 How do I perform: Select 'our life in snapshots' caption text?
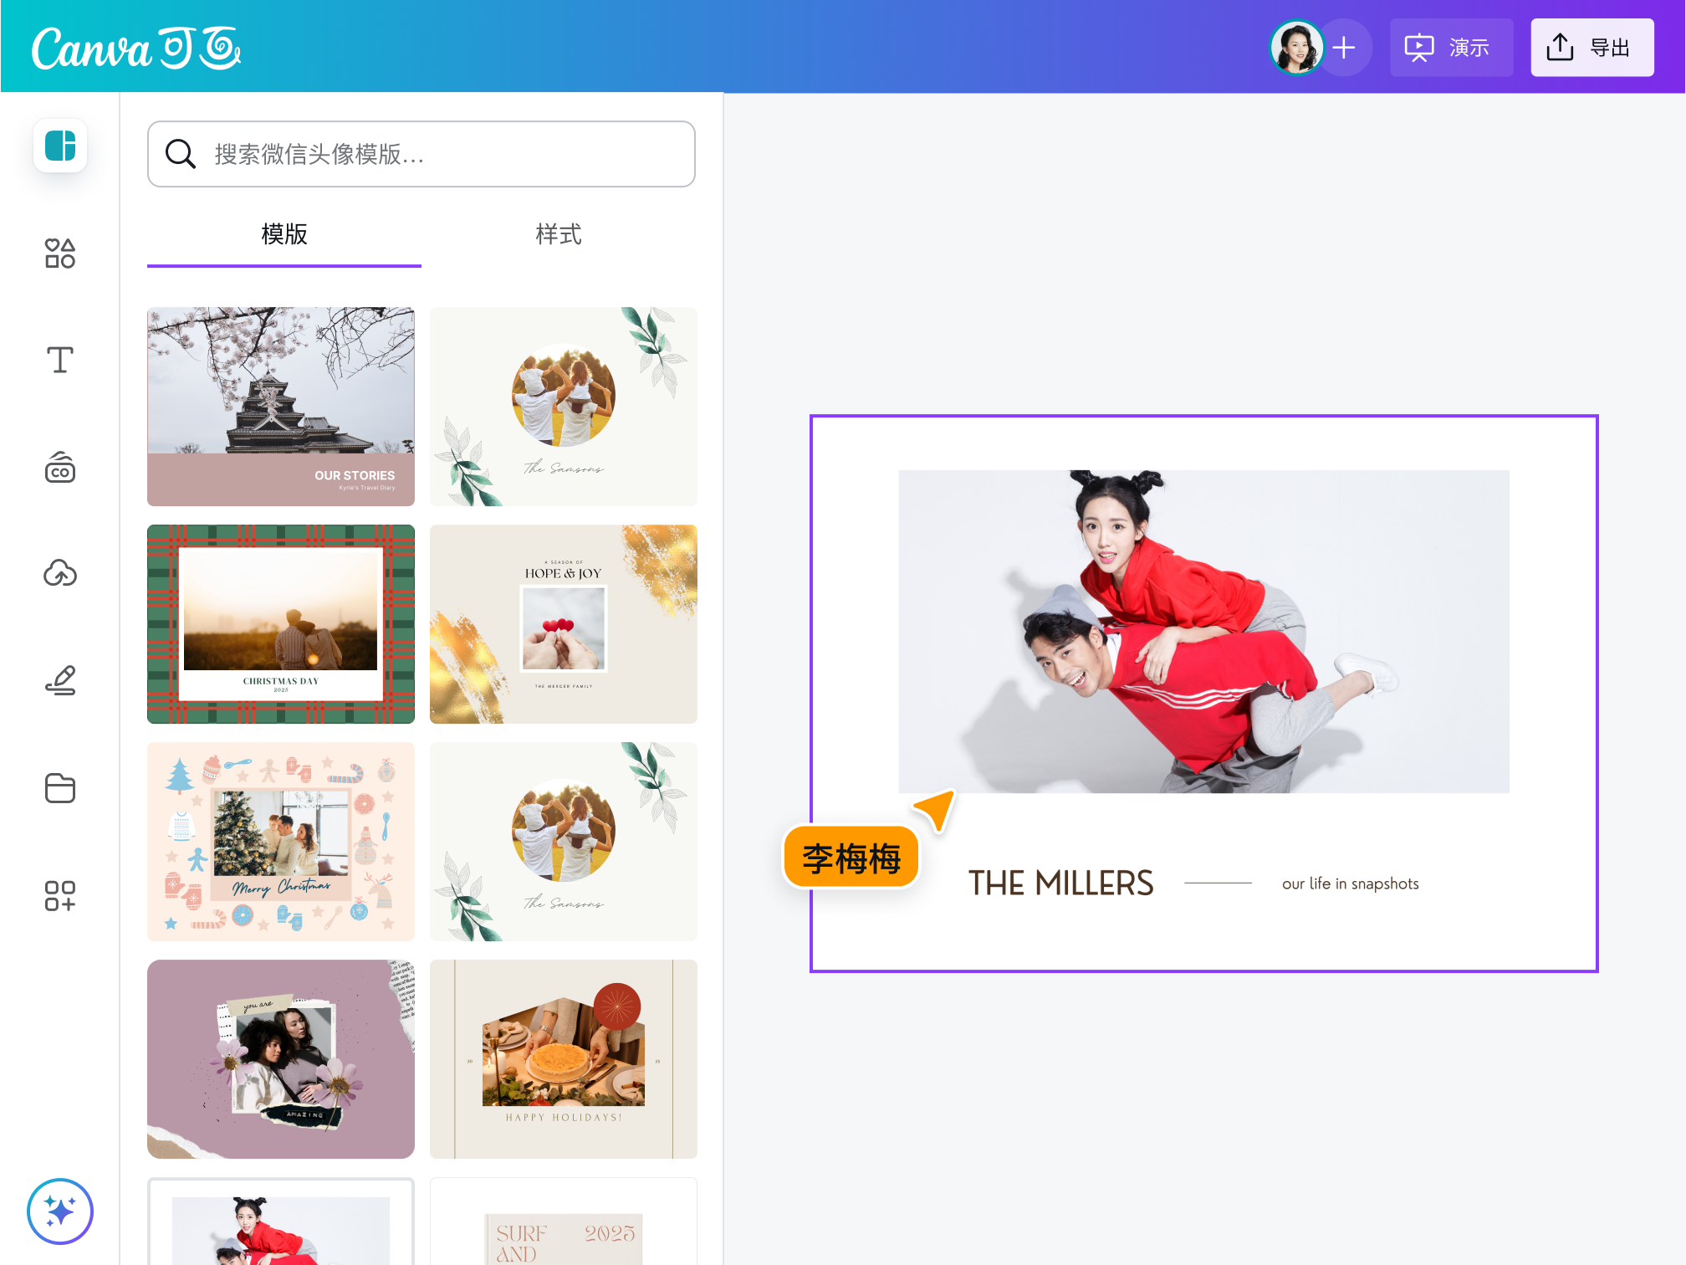[x=1351, y=883]
